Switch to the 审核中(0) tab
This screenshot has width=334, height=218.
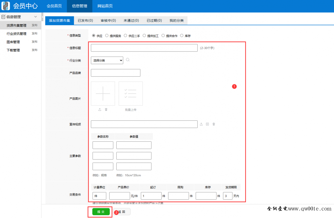[108, 21]
